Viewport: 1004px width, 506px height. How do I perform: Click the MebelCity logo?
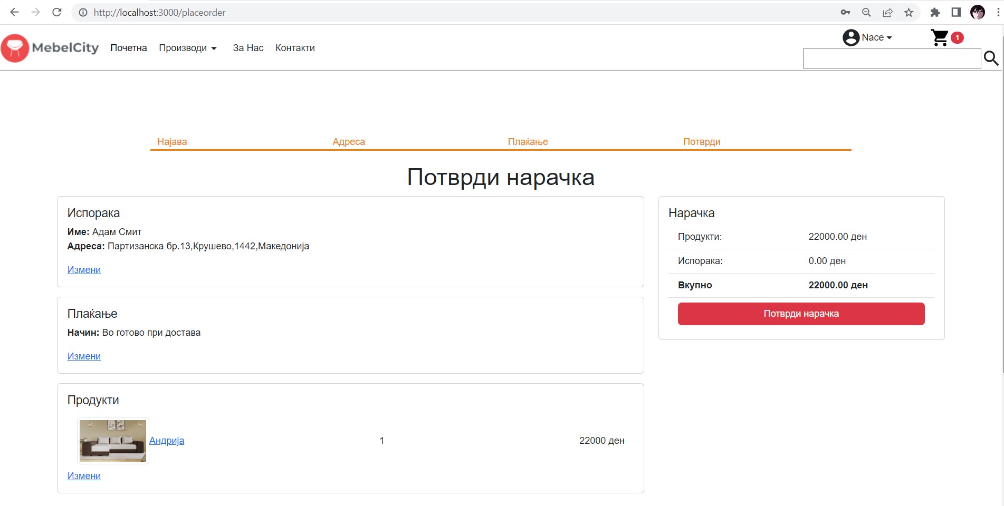point(50,48)
